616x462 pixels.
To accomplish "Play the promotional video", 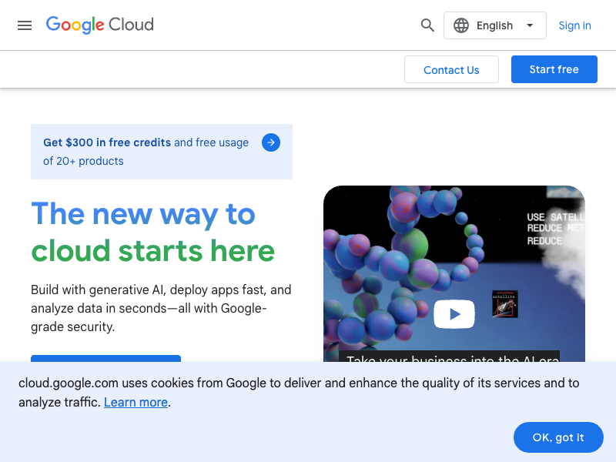I will (454, 314).
